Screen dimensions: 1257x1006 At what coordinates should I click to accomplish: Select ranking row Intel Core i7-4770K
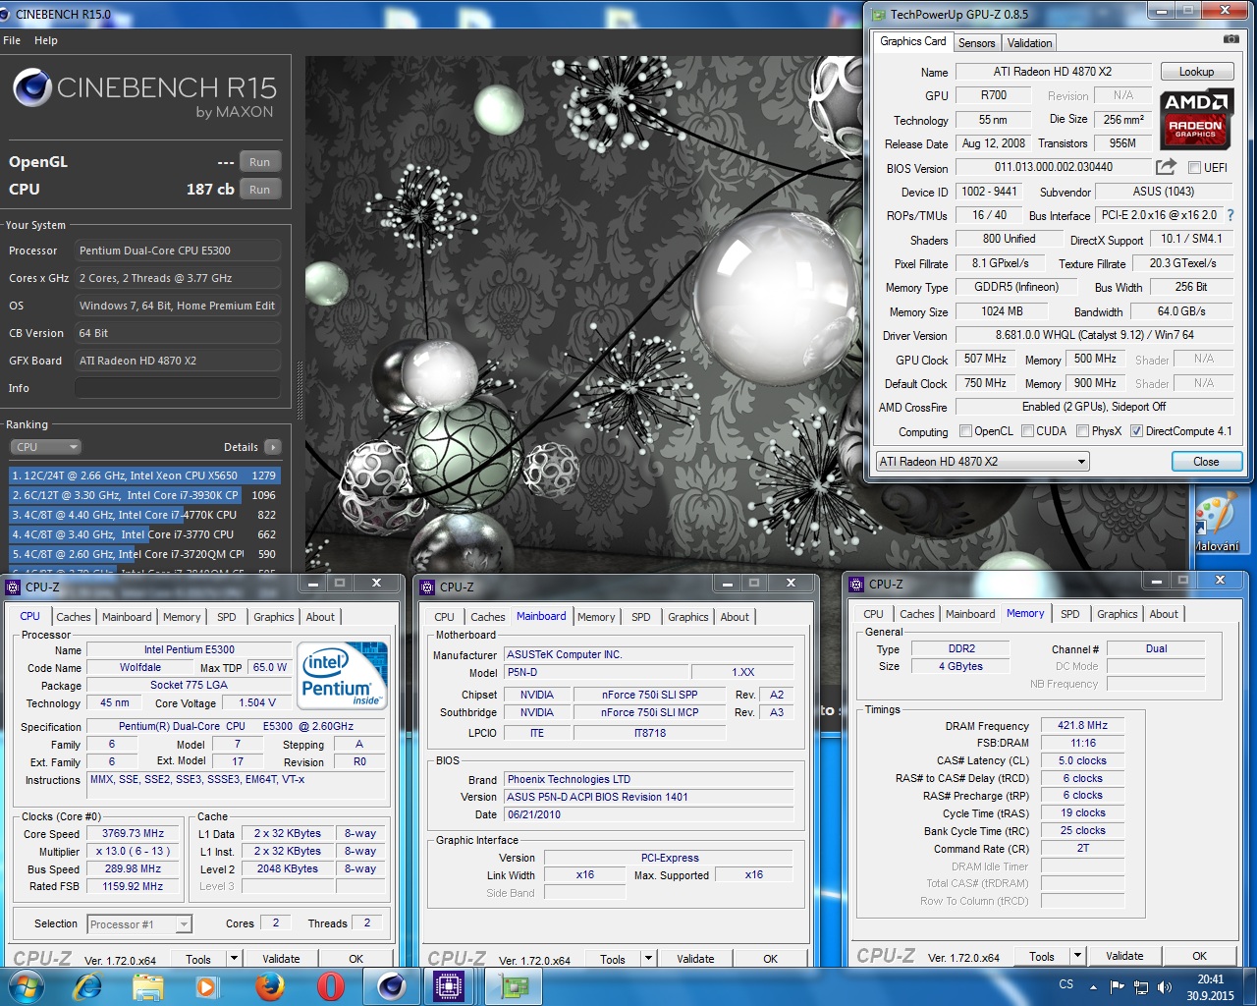coord(144,515)
